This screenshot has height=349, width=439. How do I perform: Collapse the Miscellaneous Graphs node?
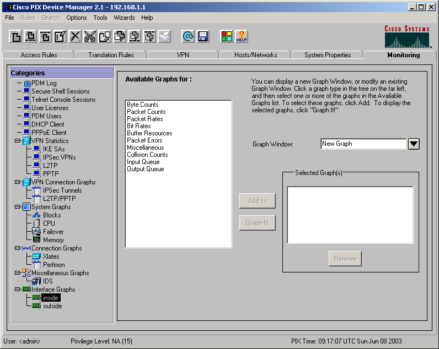17,272
